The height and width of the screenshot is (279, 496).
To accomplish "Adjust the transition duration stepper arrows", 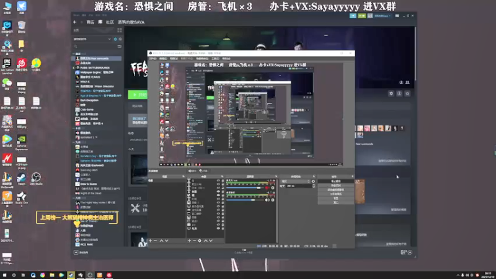I will (x=314, y=186).
